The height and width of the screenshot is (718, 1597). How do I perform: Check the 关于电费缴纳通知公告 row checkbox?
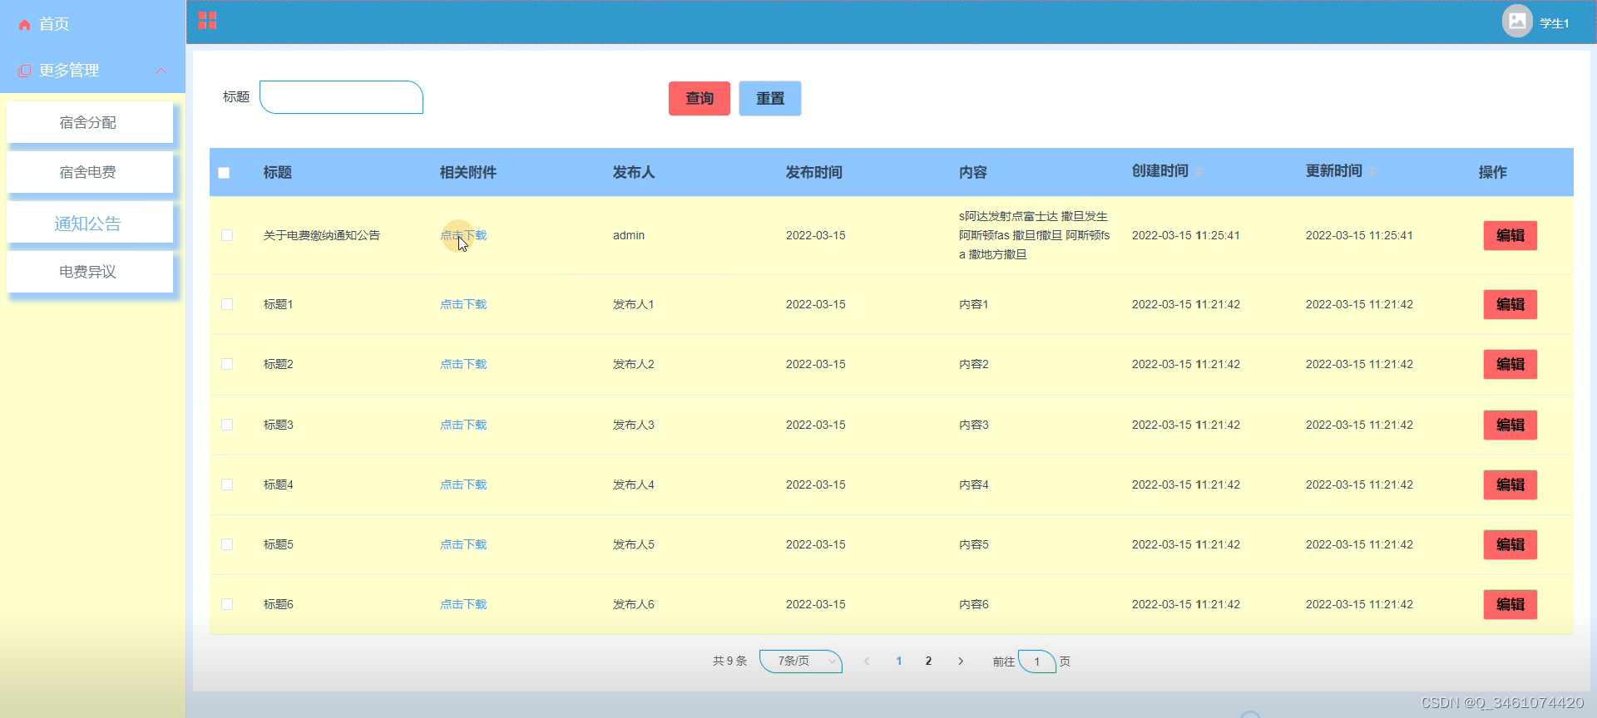pos(227,235)
